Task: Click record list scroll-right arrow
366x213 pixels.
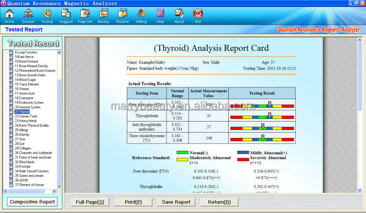Action: pos(54,191)
